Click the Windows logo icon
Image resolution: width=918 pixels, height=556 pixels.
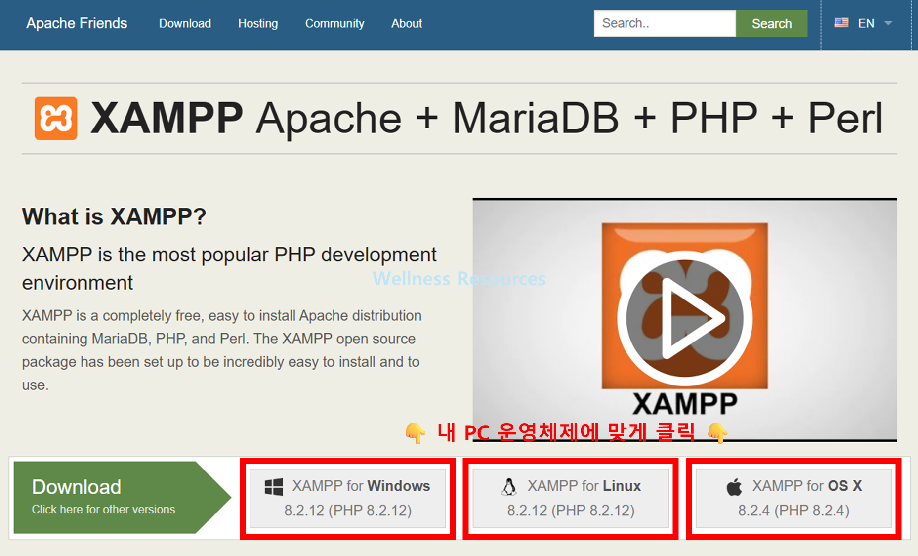coord(274,487)
